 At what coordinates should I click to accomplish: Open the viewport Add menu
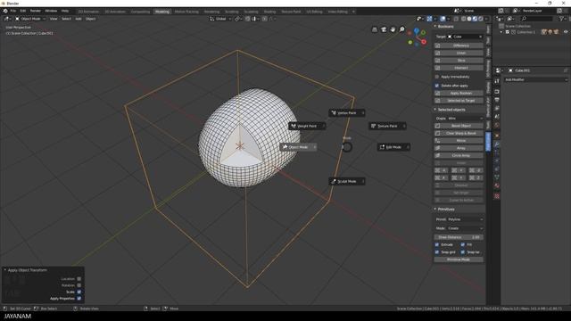(79, 19)
